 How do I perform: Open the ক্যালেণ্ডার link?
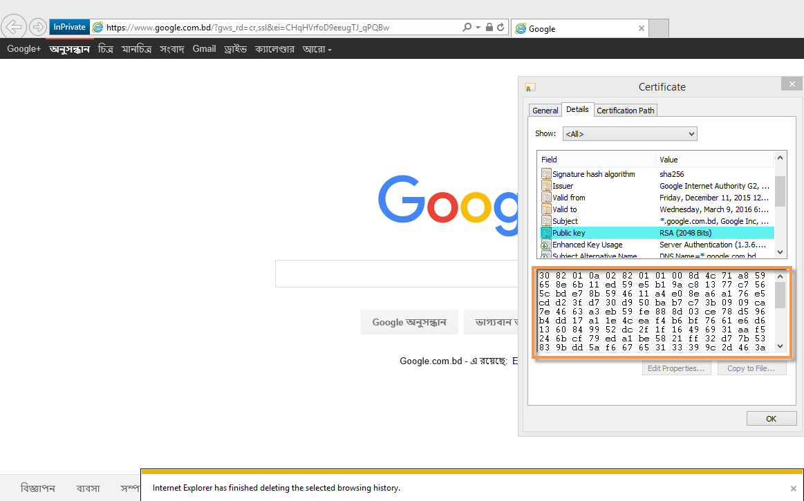pyautogui.click(x=274, y=49)
